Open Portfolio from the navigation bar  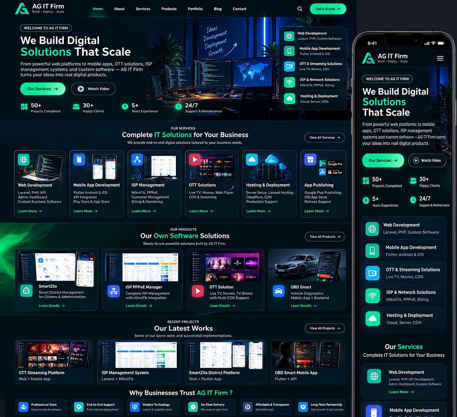[195, 9]
